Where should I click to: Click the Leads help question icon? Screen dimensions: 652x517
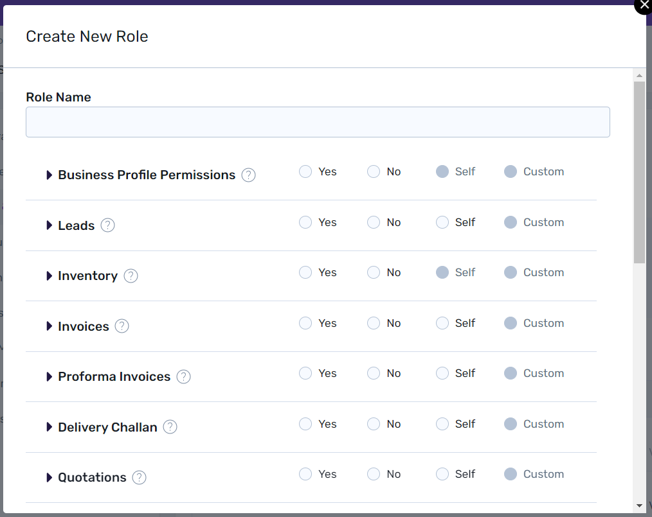tap(108, 225)
